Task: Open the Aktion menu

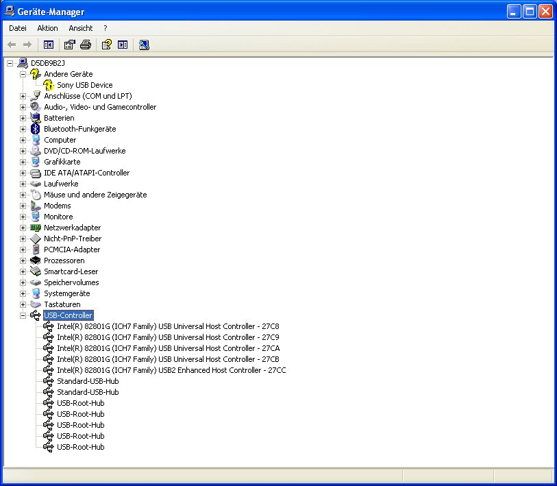Action: [x=47, y=28]
